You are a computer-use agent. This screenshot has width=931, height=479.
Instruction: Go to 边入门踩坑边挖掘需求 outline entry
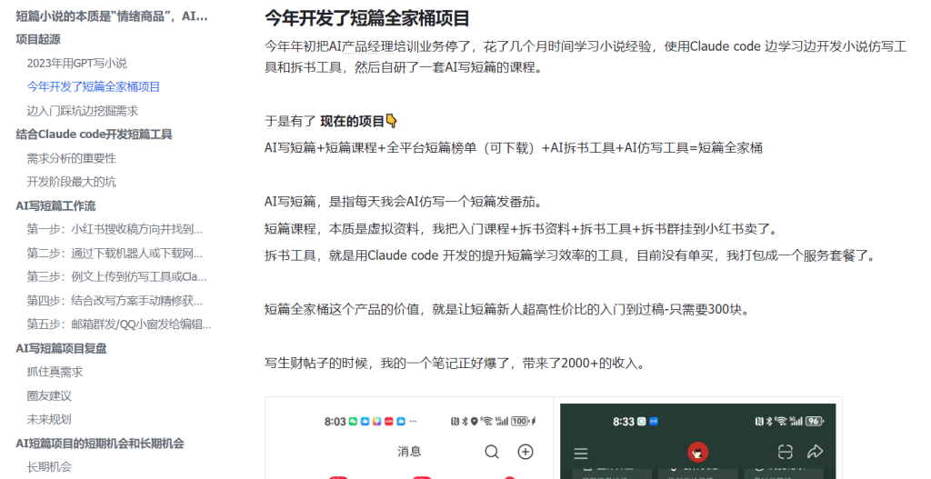[83, 110]
